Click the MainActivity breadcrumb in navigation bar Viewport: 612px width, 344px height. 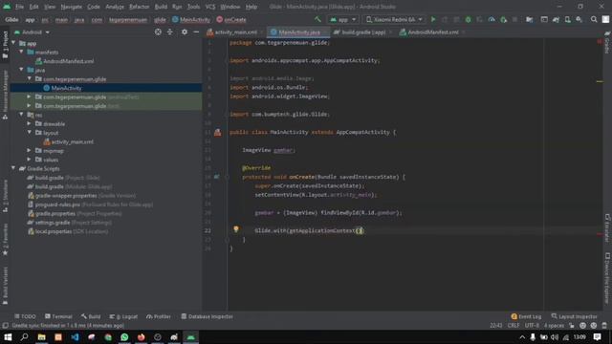tap(191, 19)
